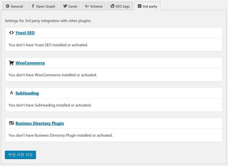This screenshot has height=166, width=228.
Task: Open the Yoast SEO link
Action: tap(25, 33)
